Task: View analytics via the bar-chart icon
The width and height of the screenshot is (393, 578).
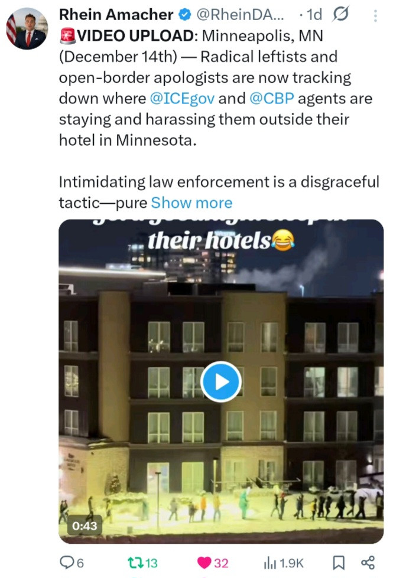Action: 269,563
